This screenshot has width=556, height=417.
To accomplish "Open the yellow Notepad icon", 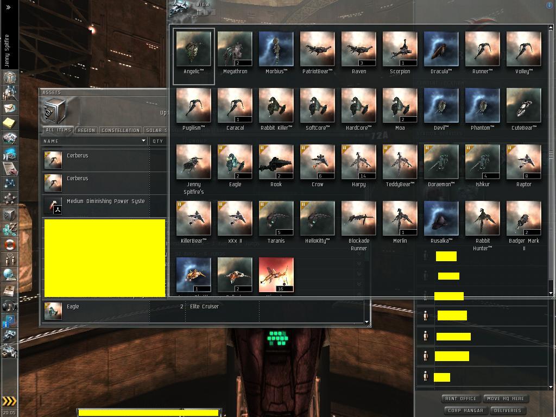I will (x=10, y=123).
